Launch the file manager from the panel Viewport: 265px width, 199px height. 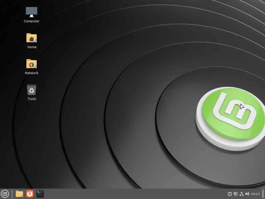click(x=19, y=194)
